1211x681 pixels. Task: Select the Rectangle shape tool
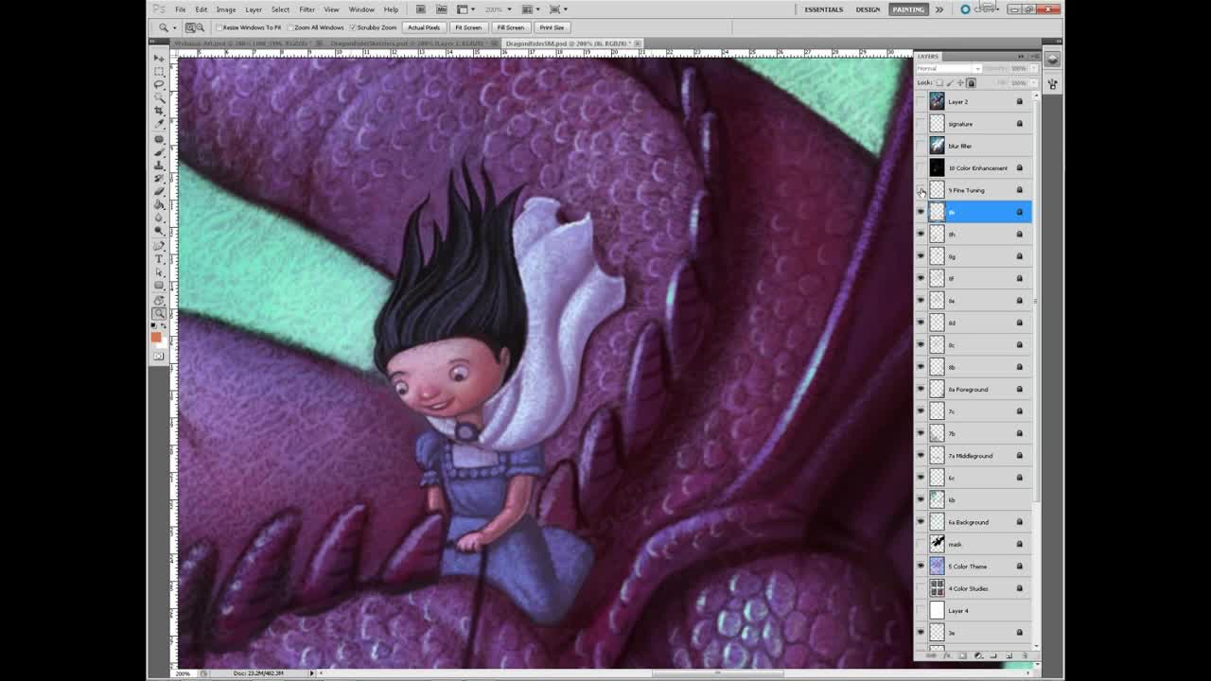(159, 287)
